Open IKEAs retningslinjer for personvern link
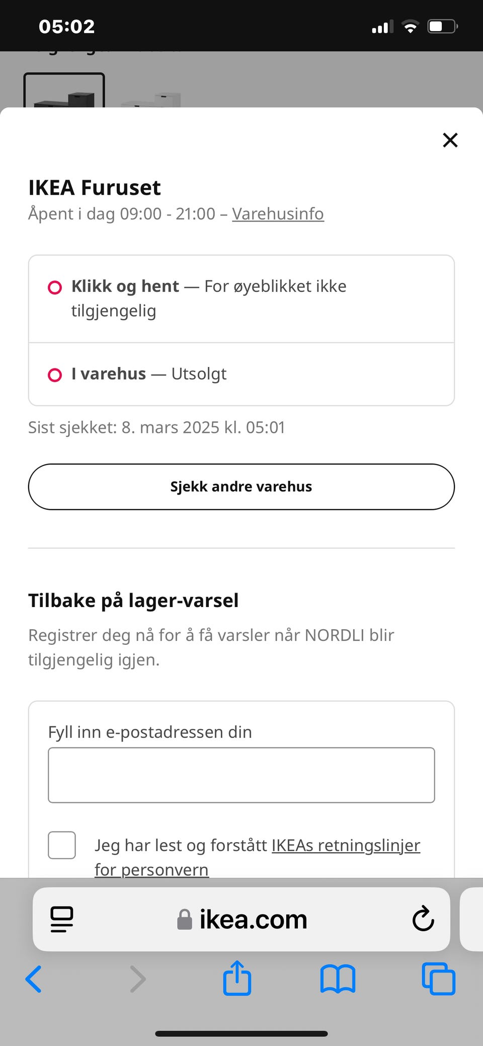Screen dimensions: 483x1046 [x=345, y=846]
